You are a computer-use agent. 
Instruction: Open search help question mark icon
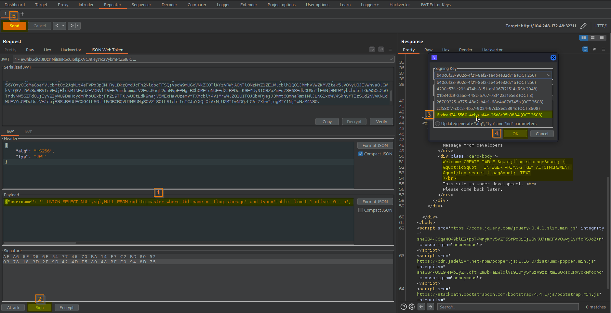(404, 306)
